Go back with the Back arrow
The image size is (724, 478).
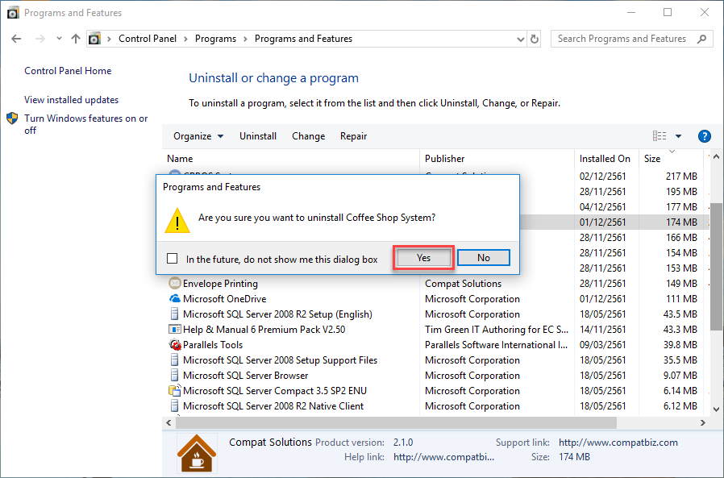16,39
